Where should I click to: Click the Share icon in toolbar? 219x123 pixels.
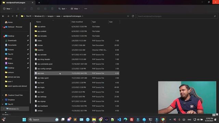pyautogui.click(x=46, y=9)
